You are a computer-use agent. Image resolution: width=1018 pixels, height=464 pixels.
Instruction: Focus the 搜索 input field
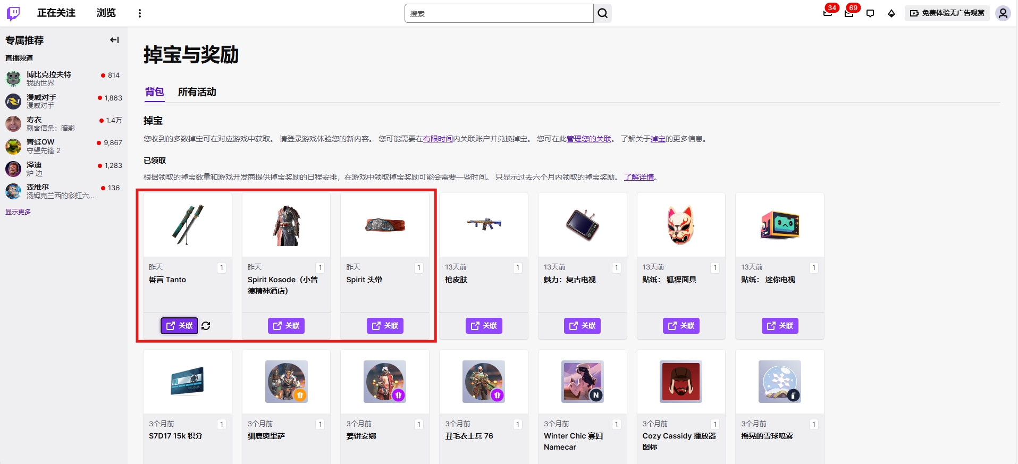pos(499,13)
